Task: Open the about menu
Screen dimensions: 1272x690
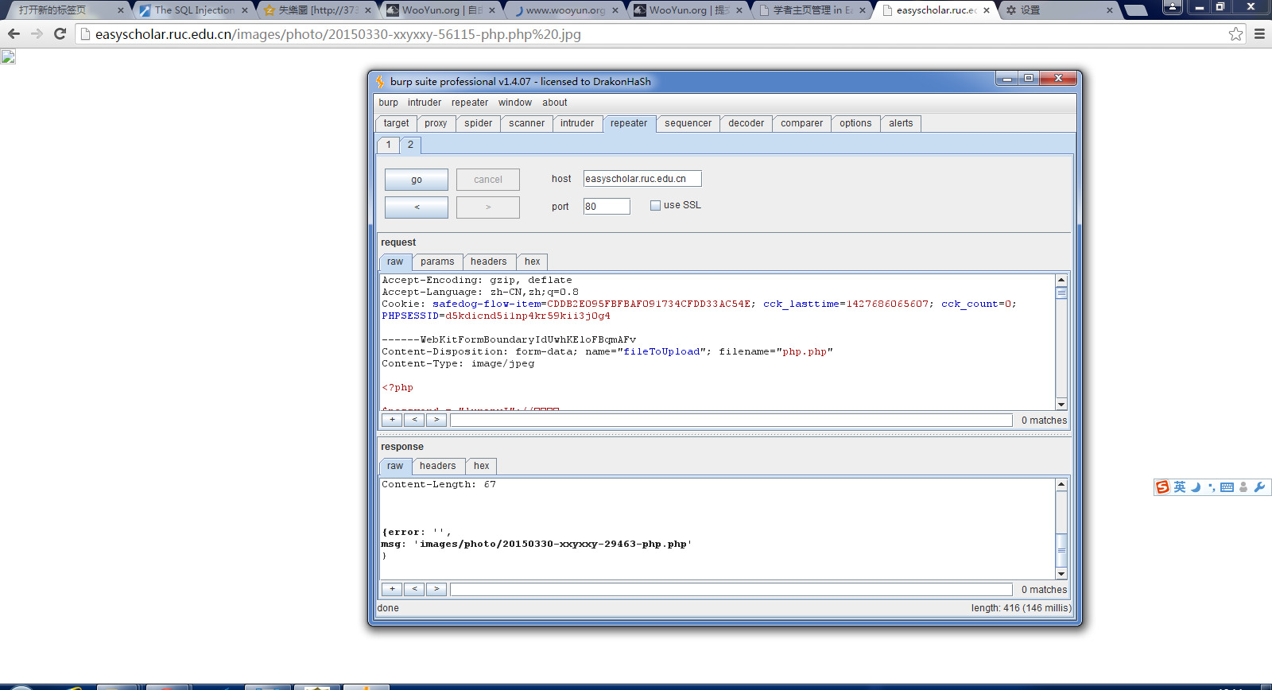Action: [555, 103]
